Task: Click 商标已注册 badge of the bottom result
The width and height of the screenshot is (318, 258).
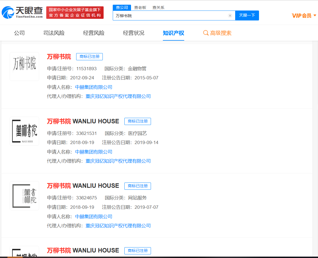Action: coord(138,251)
